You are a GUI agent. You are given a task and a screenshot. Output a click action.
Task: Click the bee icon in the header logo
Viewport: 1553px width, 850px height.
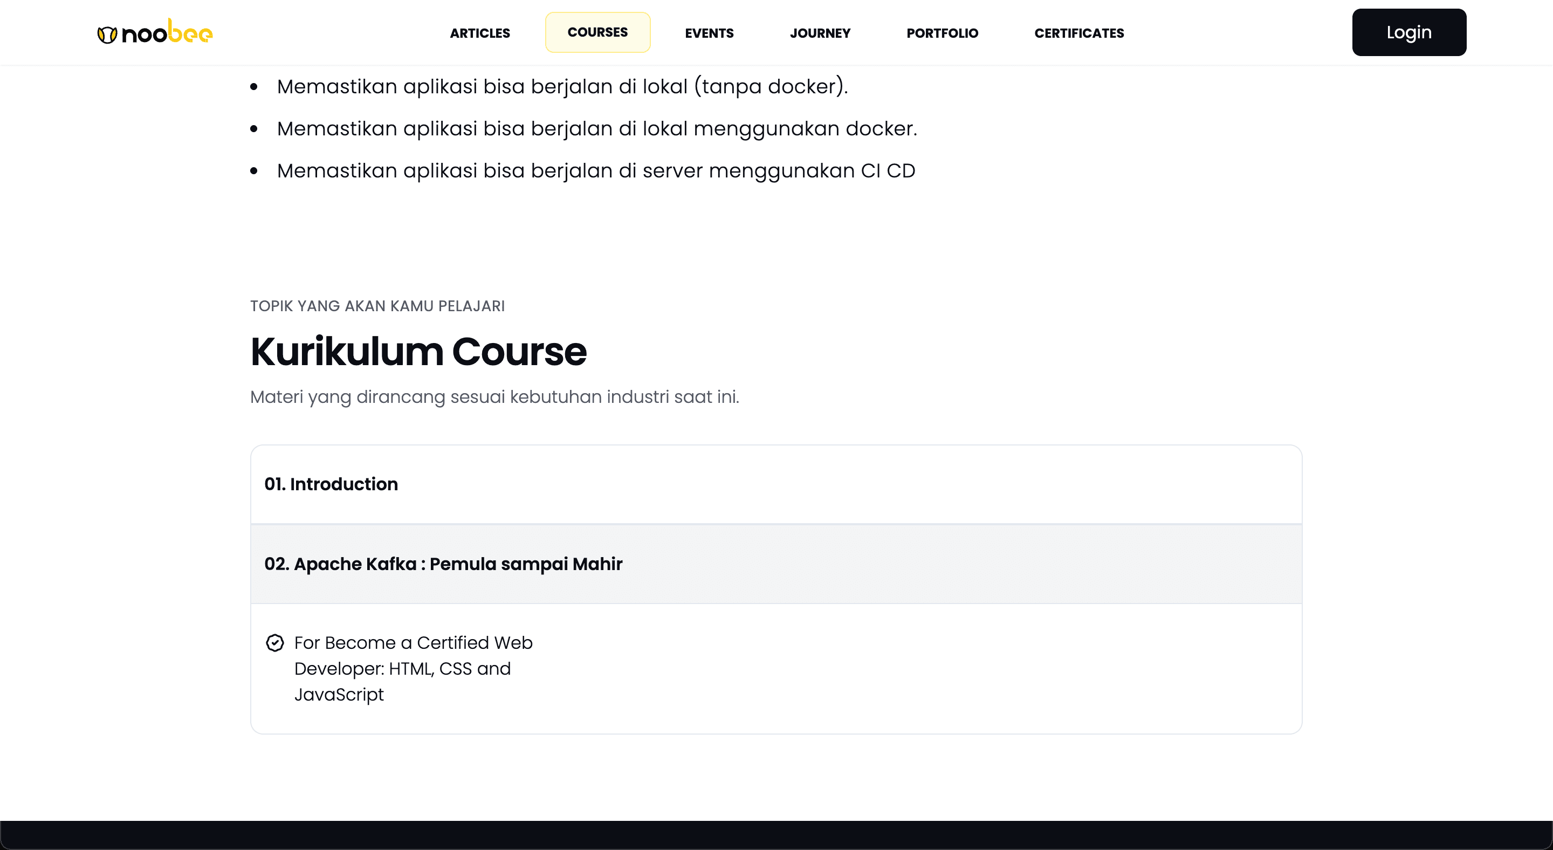[x=107, y=32]
